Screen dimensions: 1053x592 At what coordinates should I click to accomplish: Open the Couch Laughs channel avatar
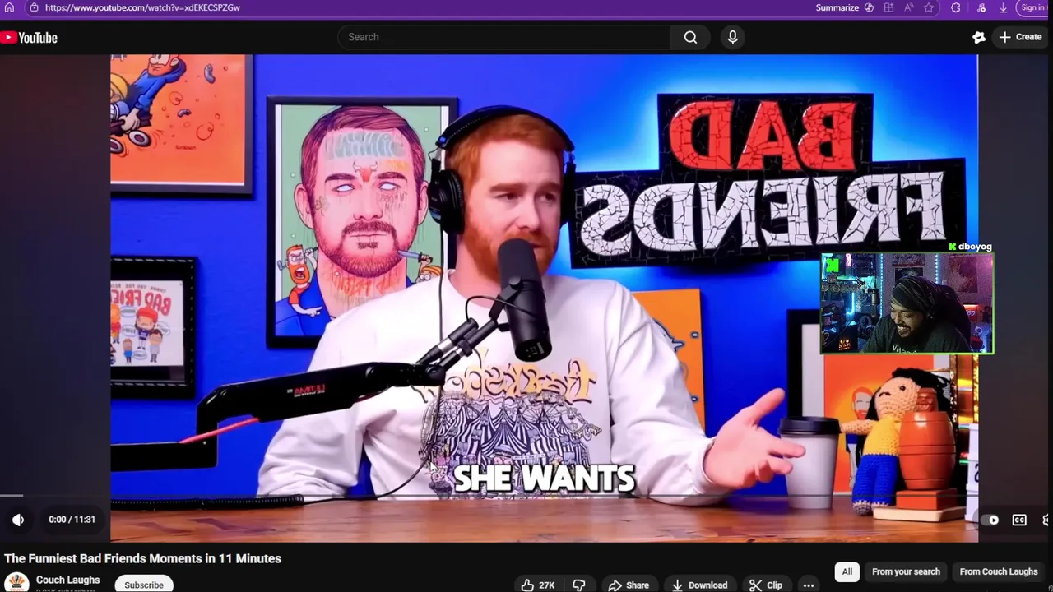[16, 583]
